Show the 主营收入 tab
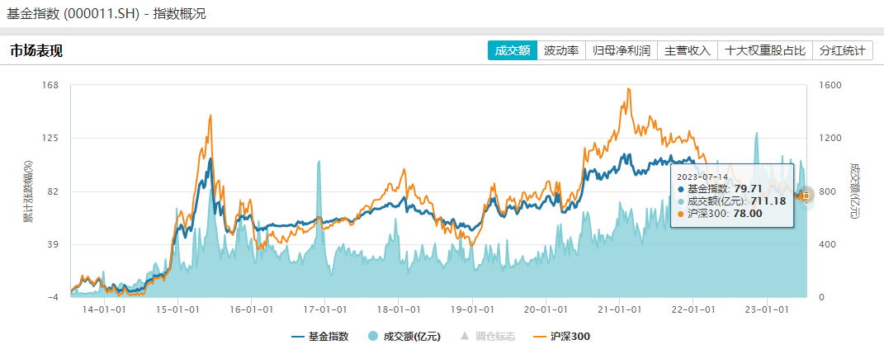 [688, 50]
